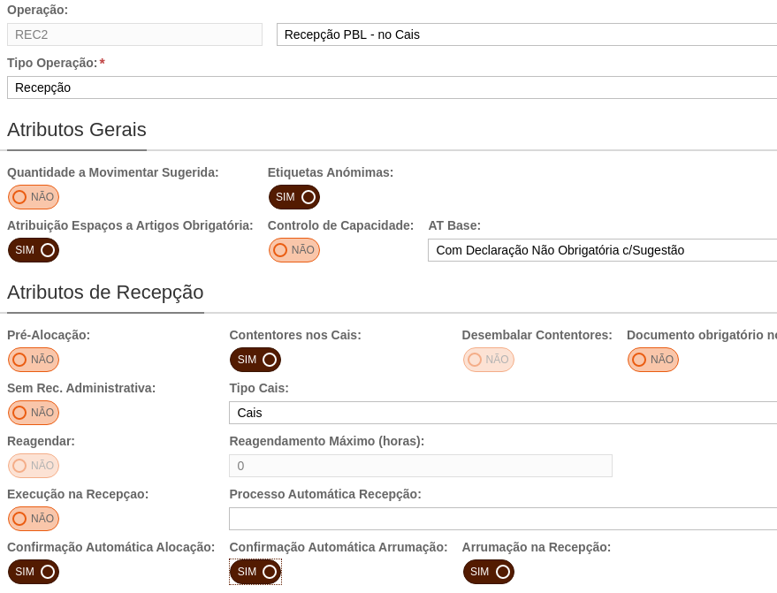Toggle Quantidade a Movimentar Sugerida switch

[x=34, y=197]
